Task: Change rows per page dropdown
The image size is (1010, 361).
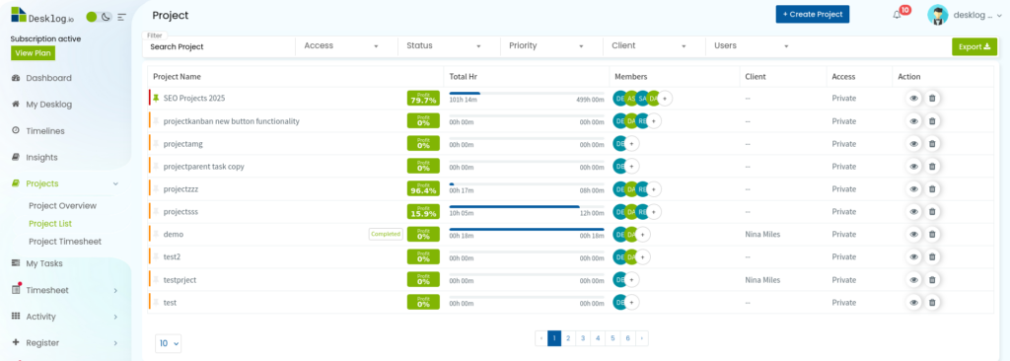Action: click(x=168, y=343)
